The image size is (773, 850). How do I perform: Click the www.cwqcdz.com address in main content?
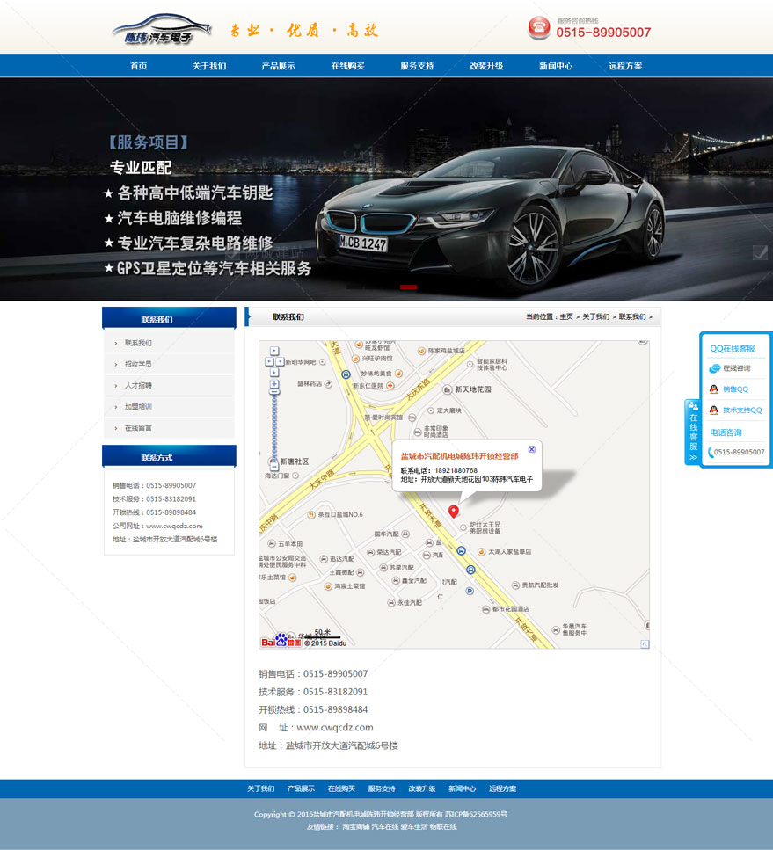click(335, 728)
